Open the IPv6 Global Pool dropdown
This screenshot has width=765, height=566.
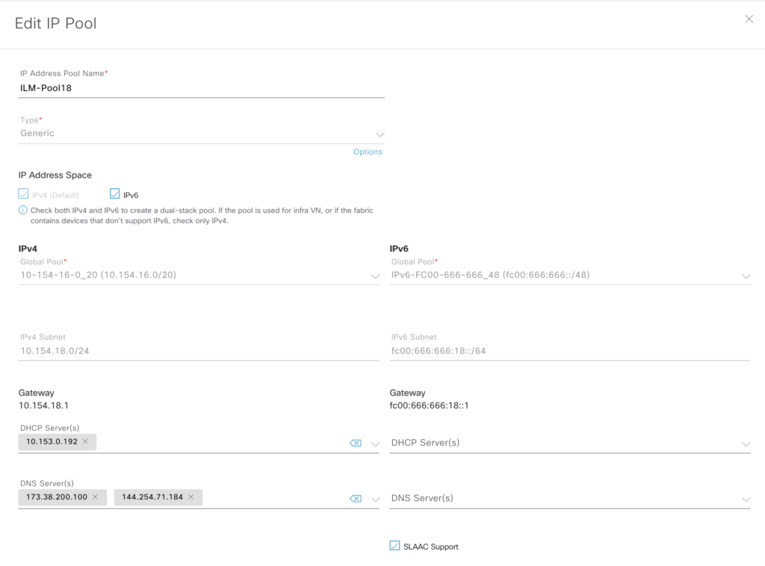[746, 276]
